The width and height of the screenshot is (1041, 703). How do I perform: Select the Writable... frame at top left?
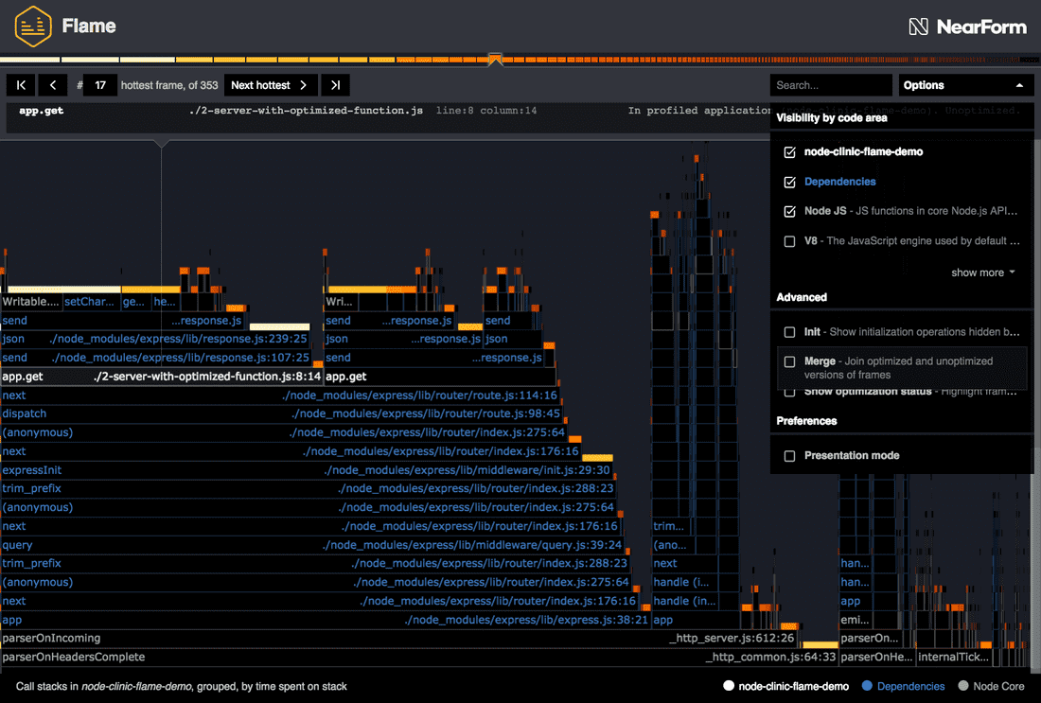[x=30, y=302]
